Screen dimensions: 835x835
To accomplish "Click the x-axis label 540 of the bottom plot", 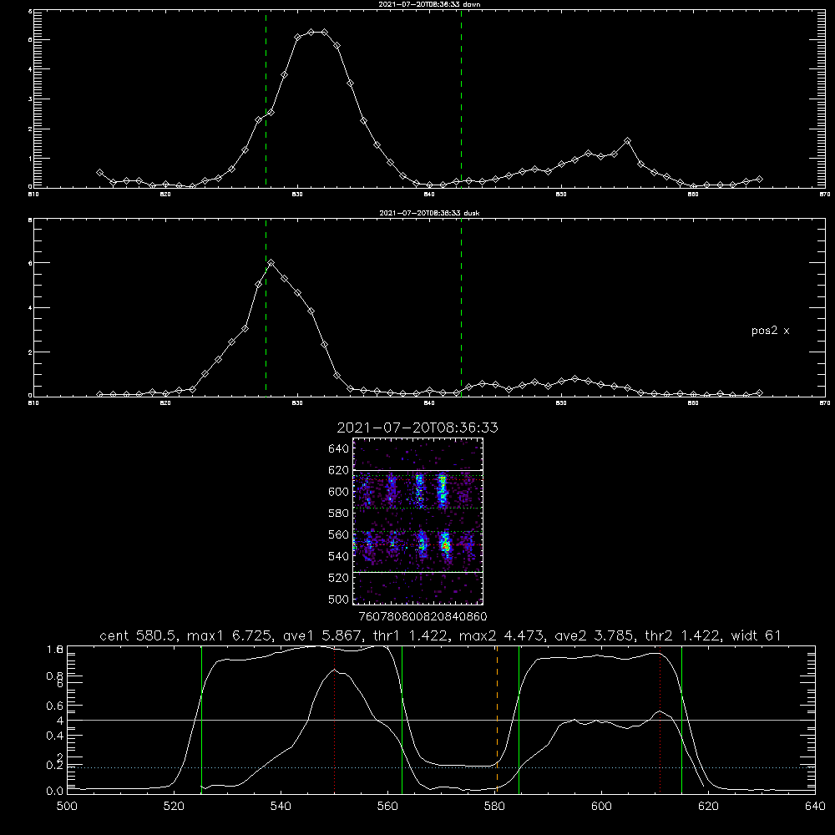I will [x=281, y=807].
